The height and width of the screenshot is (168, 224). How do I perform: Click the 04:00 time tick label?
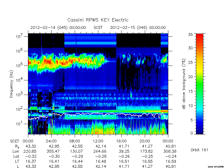(51, 141)
